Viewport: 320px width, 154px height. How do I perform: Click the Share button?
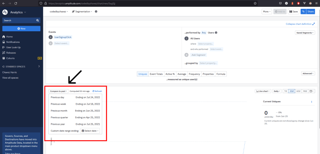tap(310, 12)
